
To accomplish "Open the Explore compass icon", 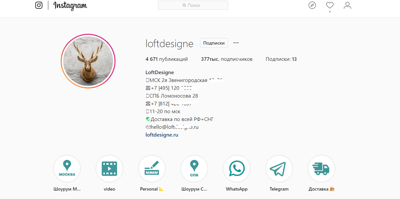I will pyautogui.click(x=312, y=5).
